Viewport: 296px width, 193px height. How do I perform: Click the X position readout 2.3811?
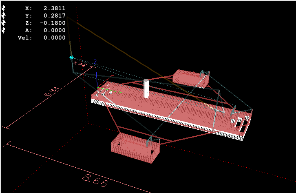point(54,8)
